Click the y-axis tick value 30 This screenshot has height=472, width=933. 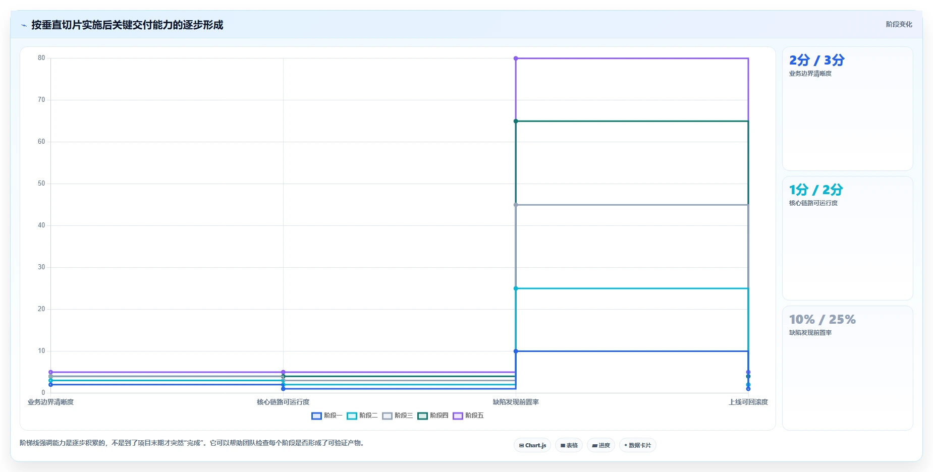pyautogui.click(x=41, y=267)
